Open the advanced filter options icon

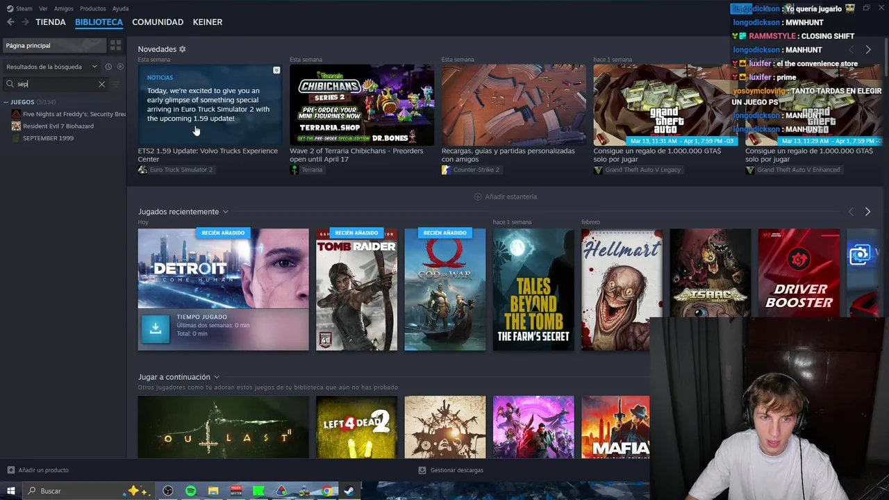point(116,84)
